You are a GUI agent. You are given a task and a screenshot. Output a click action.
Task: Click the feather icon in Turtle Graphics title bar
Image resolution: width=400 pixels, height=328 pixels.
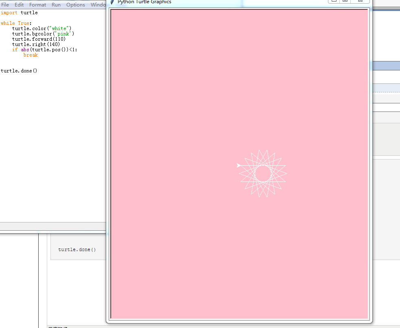(x=112, y=2)
